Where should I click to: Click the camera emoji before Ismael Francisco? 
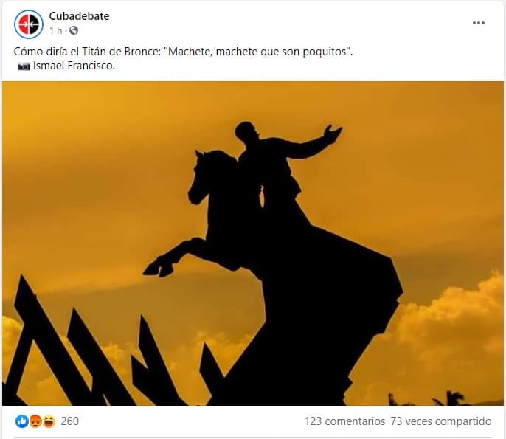click(x=24, y=66)
